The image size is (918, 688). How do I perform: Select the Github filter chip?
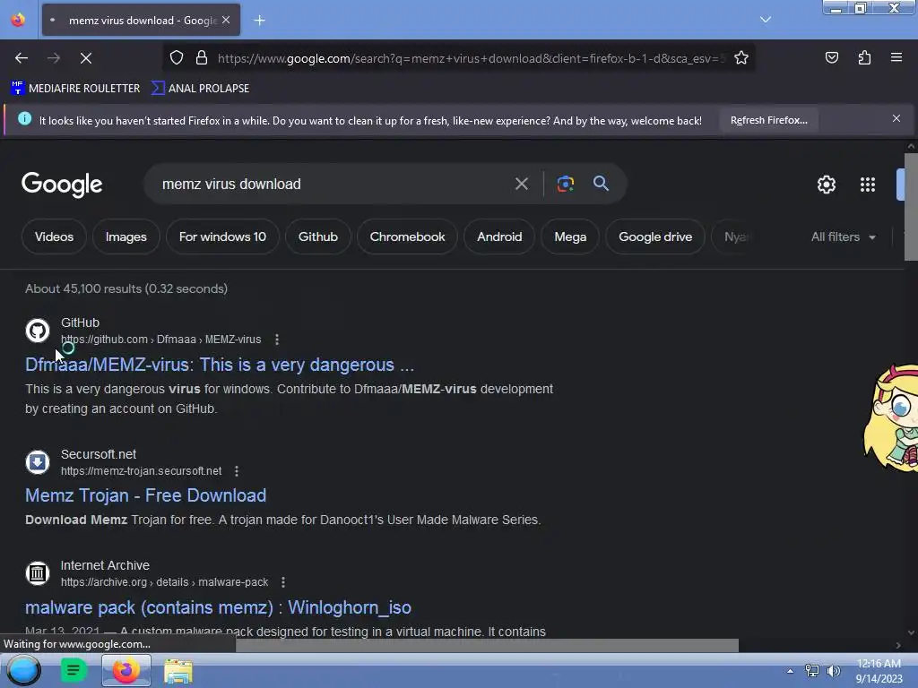coord(318,236)
